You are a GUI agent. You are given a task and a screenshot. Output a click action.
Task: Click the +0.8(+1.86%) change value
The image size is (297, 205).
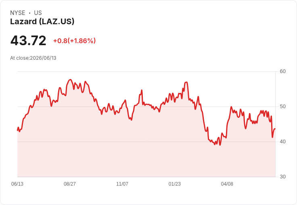pos(74,41)
